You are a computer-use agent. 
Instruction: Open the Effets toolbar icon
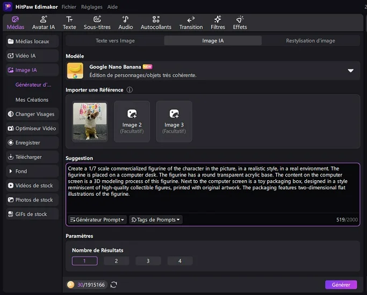(240, 19)
